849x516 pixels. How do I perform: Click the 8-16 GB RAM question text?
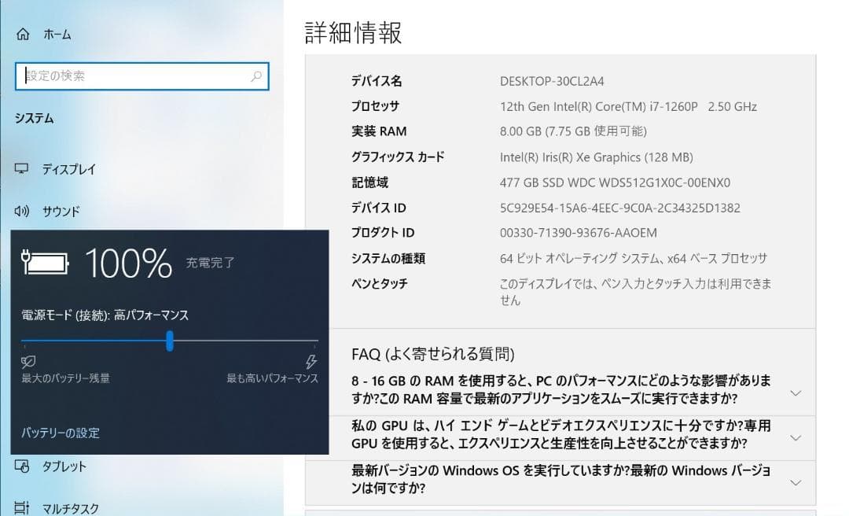point(550,391)
